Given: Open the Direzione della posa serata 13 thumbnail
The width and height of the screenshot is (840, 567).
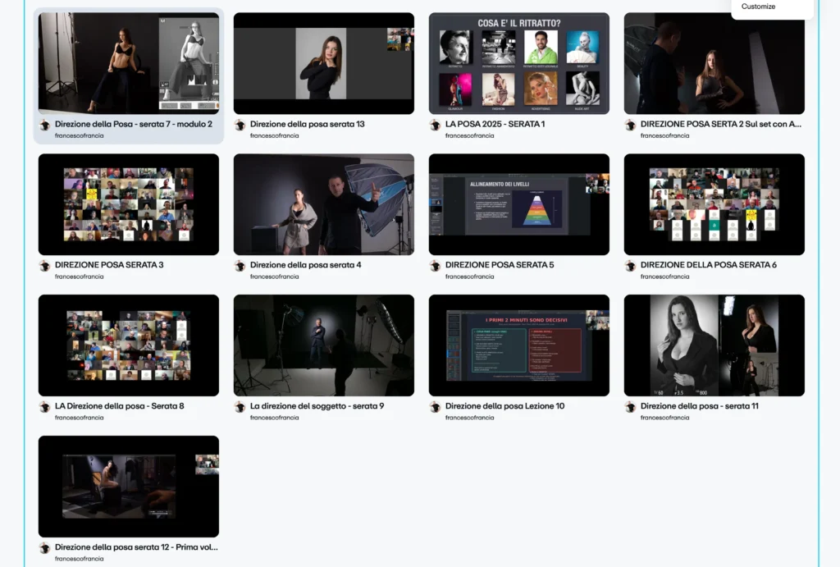Looking at the screenshot, I should tap(323, 63).
